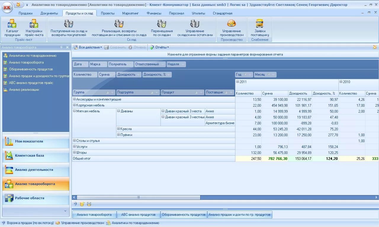Open the Месяц column field dropdown
The height and width of the screenshot is (227, 379).
click(273, 74)
